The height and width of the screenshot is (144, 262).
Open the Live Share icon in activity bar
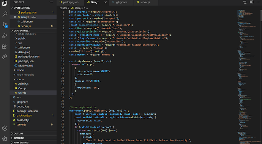5,57
